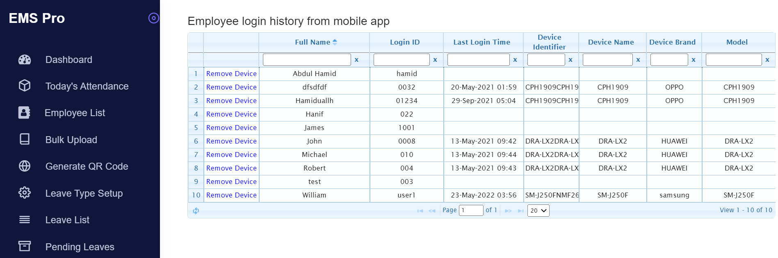Sort by Device Name column header
The width and height of the screenshot is (778, 258).
[611, 42]
